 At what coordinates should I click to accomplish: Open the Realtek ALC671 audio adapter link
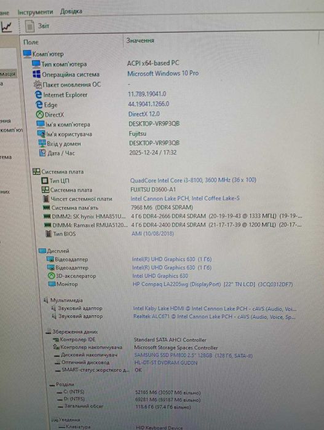(x=215, y=317)
